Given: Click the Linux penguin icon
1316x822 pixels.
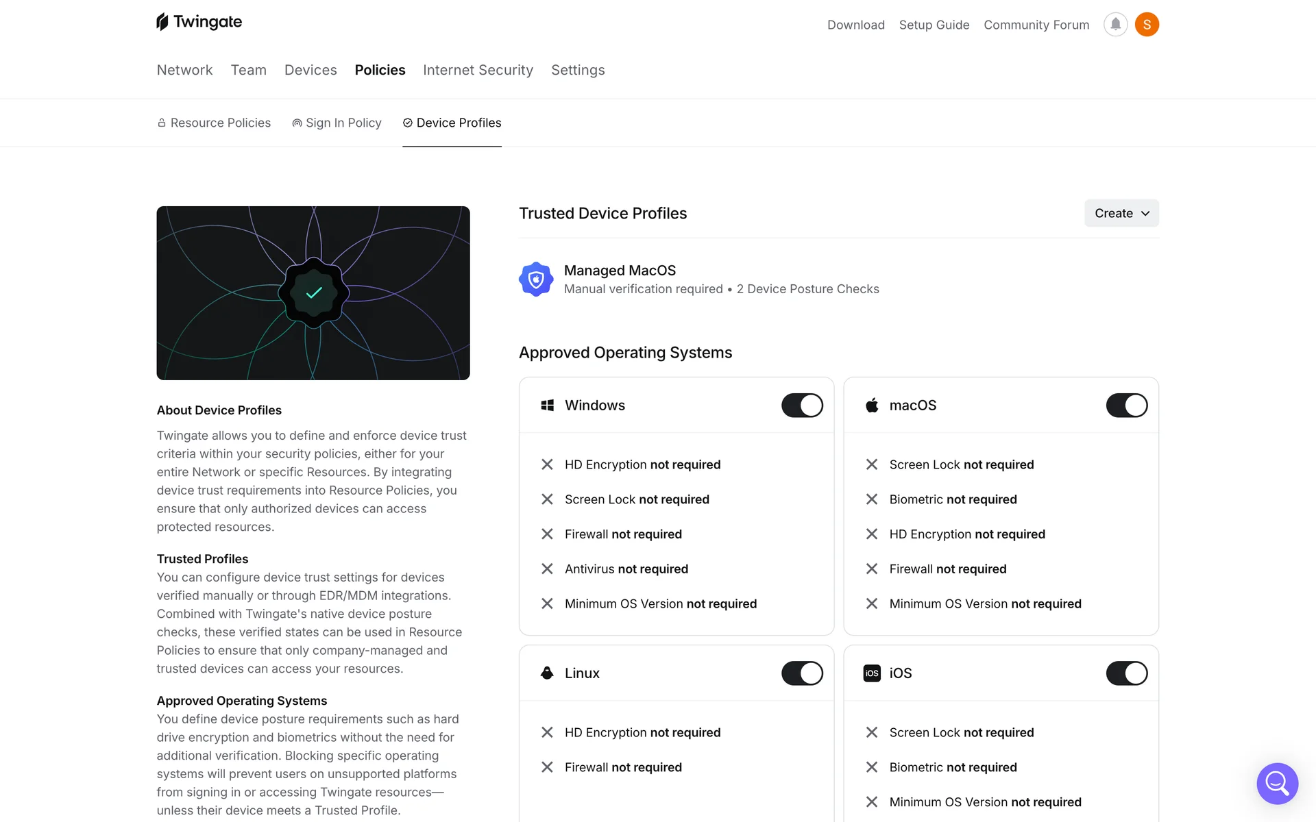Looking at the screenshot, I should [x=547, y=673].
